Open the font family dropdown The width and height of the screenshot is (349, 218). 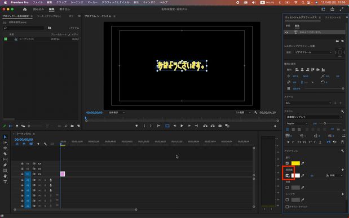click(x=314, y=117)
